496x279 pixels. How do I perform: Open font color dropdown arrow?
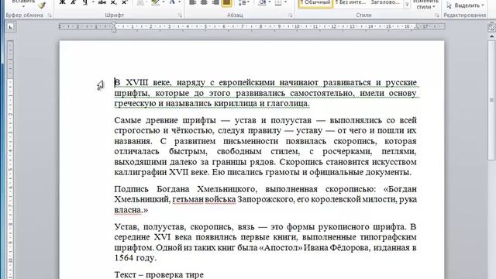179,2
